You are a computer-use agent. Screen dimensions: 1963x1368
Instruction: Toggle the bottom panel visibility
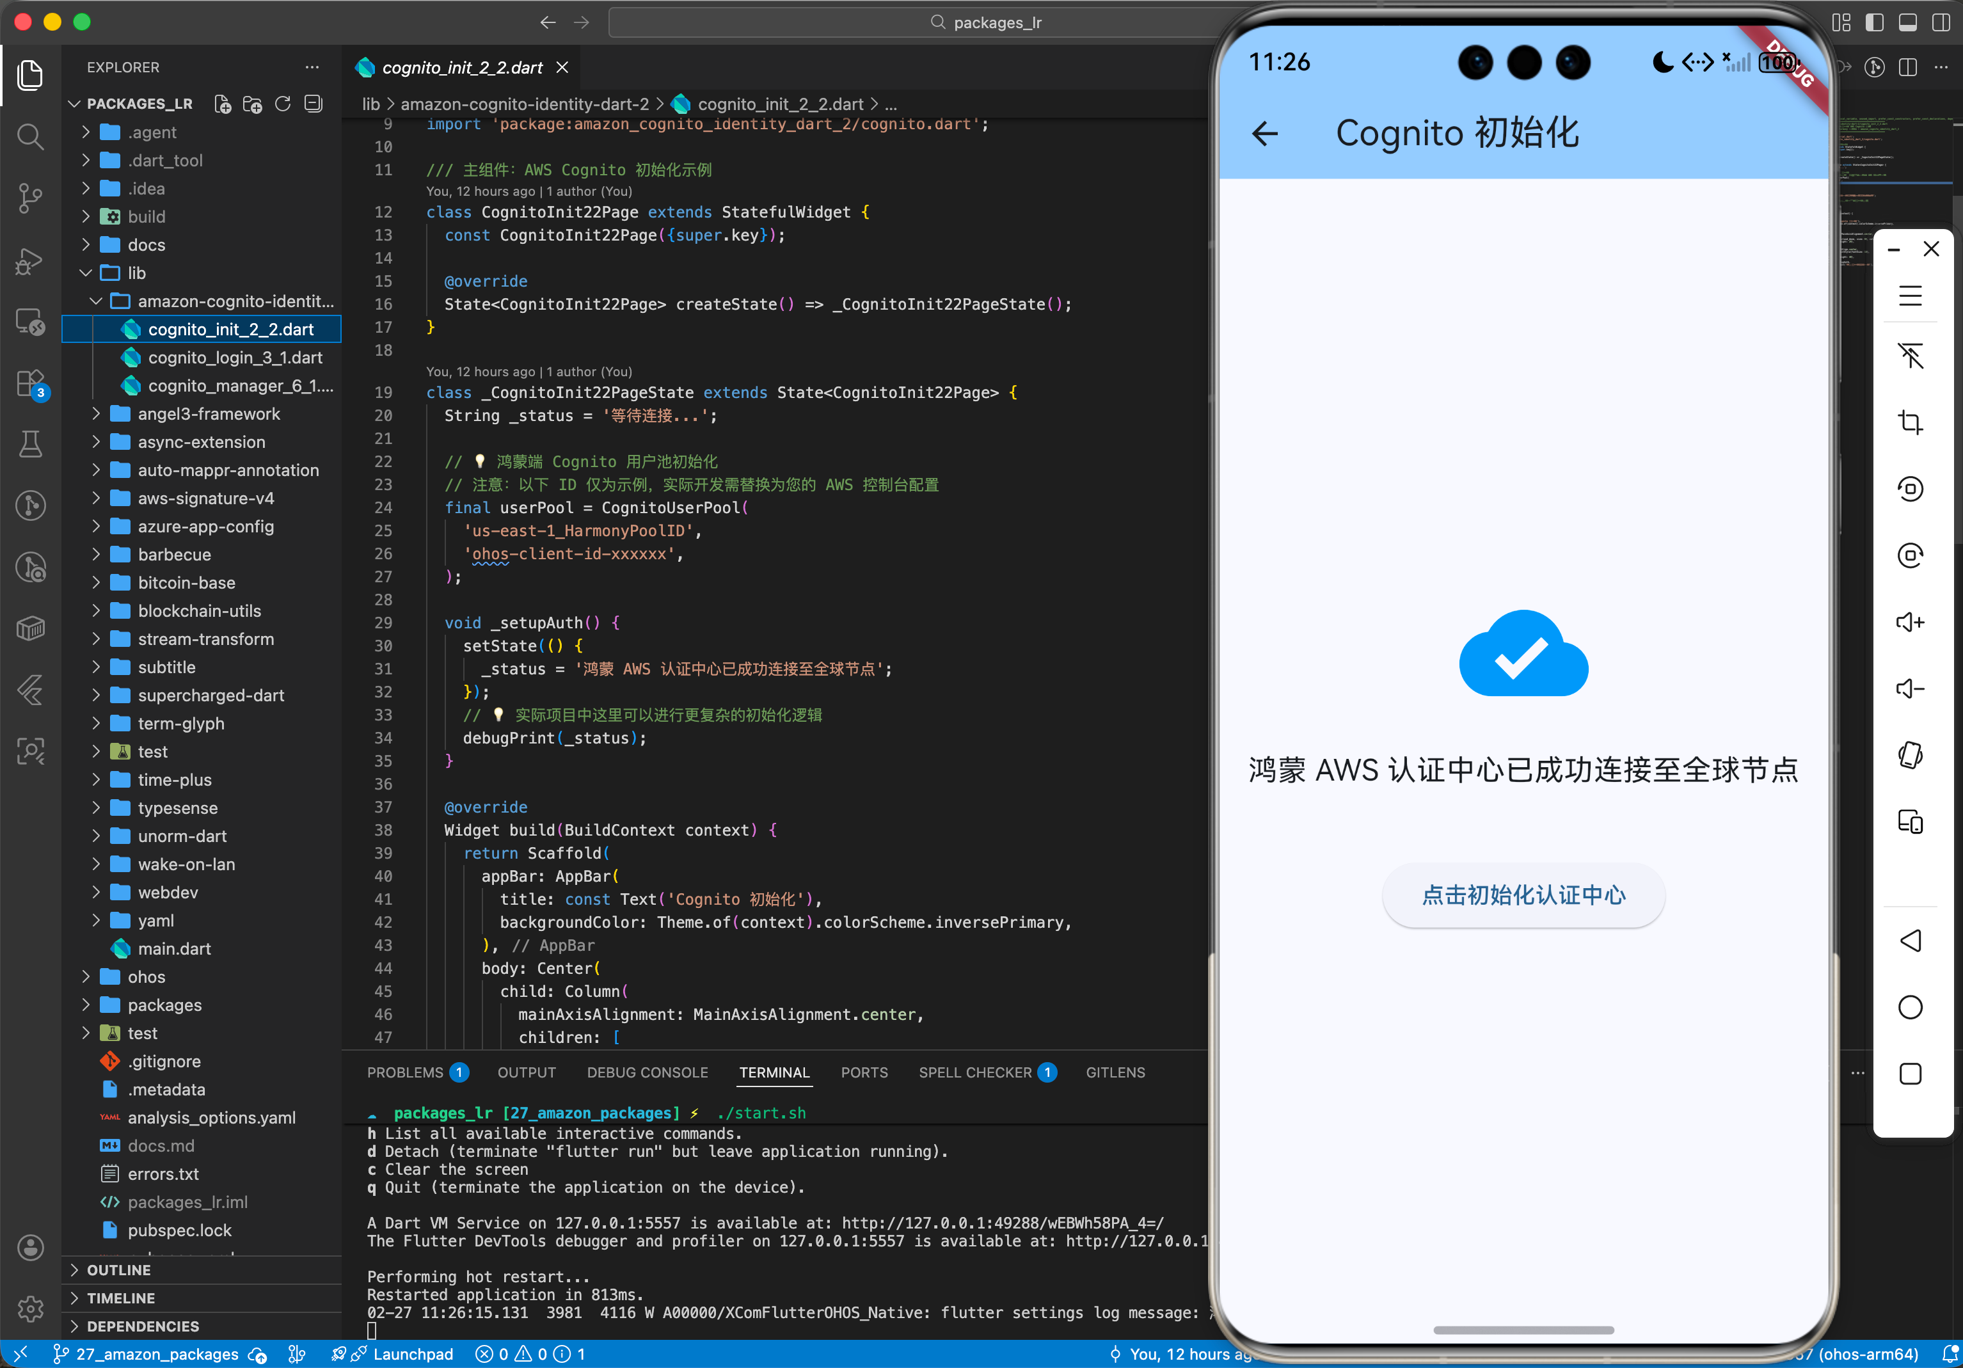click(x=1907, y=22)
